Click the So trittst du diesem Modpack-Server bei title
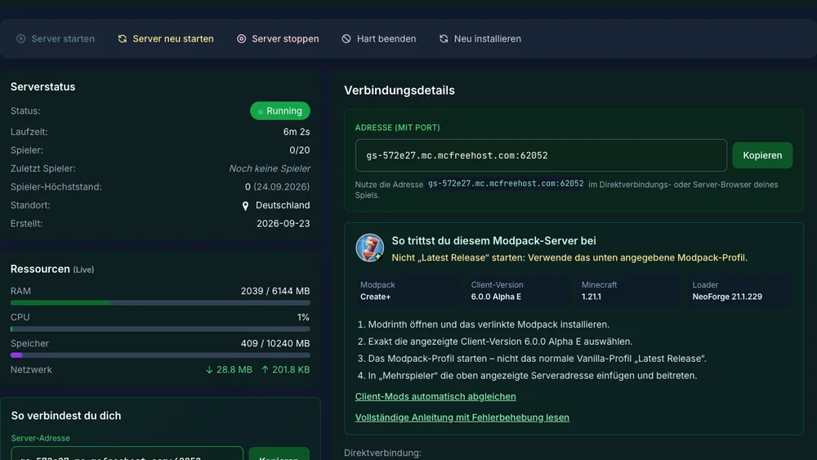The image size is (817, 460). (x=494, y=241)
